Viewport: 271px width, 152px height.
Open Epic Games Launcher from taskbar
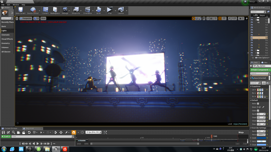point(30,149)
